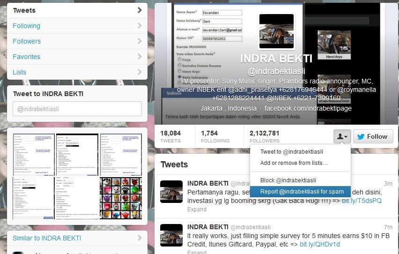Open the Lists sidebar link
The width and height of the screenshot is (399, 254).
(77, 72)
